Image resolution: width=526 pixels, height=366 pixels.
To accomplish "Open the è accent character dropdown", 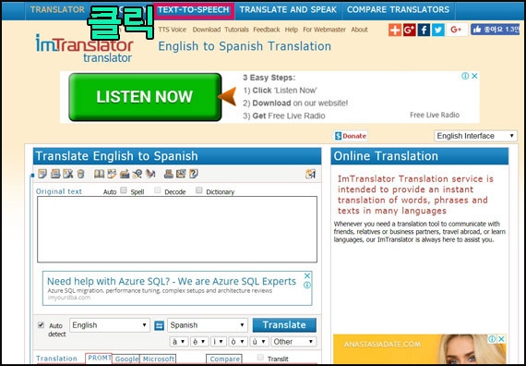I will (x=198, y=342).
